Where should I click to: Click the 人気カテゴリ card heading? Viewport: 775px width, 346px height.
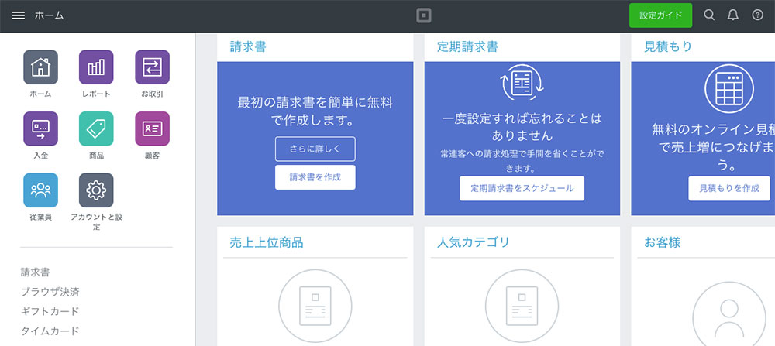click(x=473, y=242)
